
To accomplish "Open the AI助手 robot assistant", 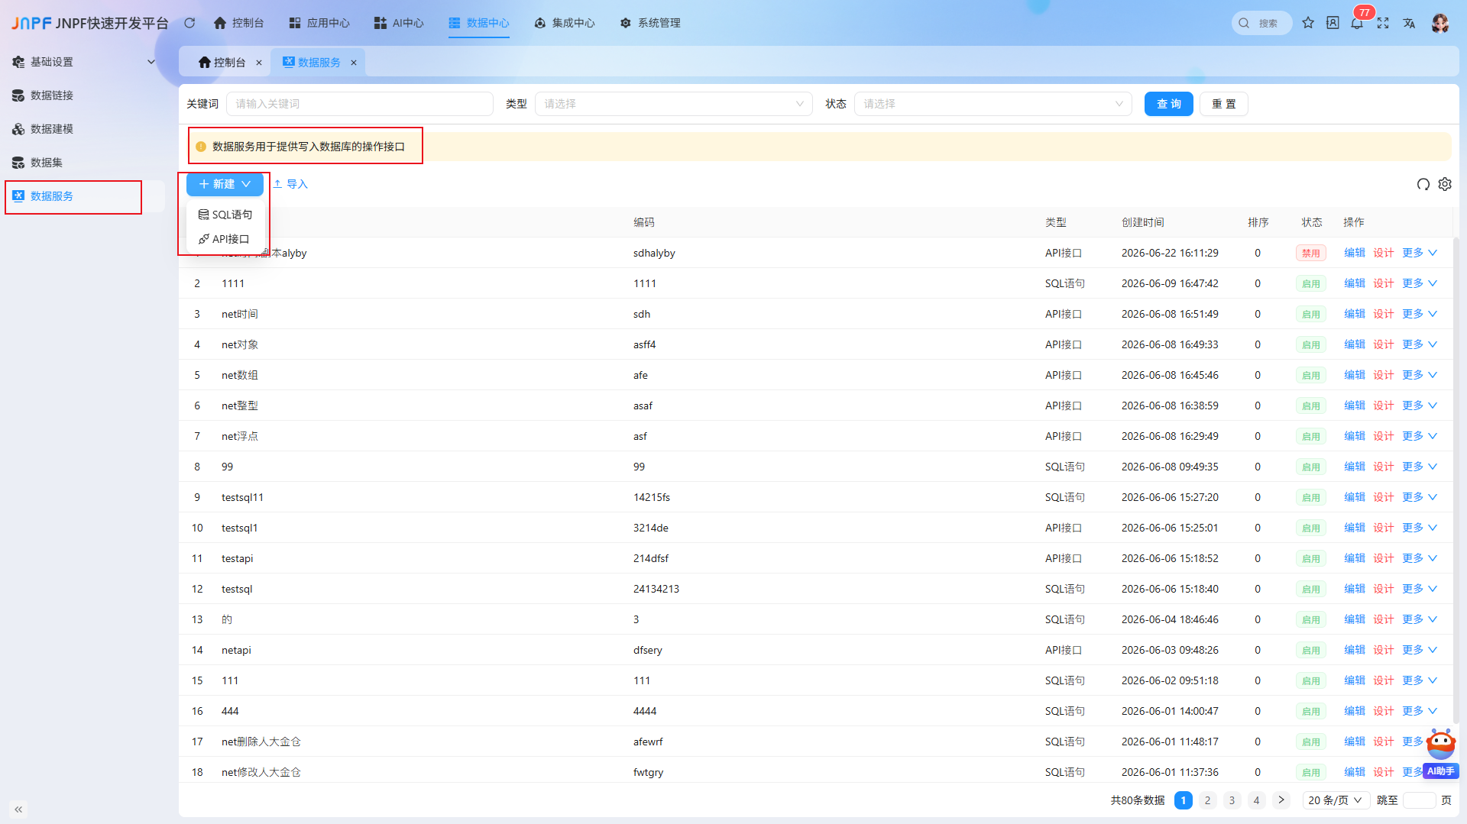I will (x=1441, y=753).
